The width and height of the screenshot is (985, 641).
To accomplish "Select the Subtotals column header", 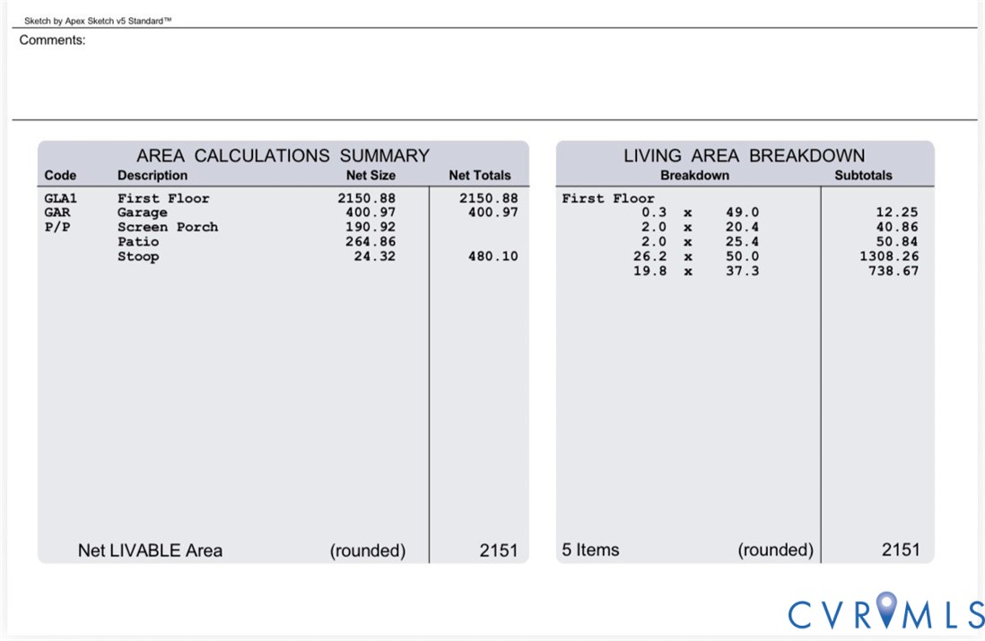I will tap(863, 176).
